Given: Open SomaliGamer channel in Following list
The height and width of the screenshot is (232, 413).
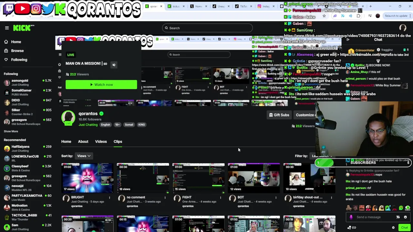Looking at the screenshot, I should [x=27, y=92].
